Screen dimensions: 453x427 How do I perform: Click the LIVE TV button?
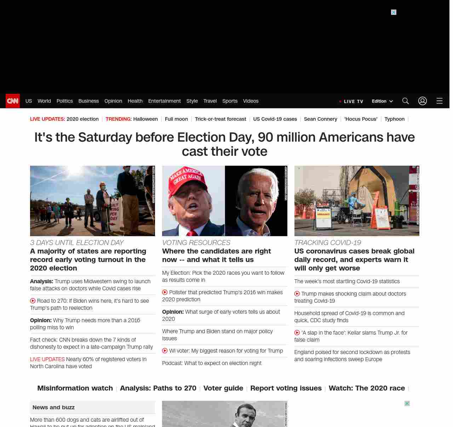point(351,101)
